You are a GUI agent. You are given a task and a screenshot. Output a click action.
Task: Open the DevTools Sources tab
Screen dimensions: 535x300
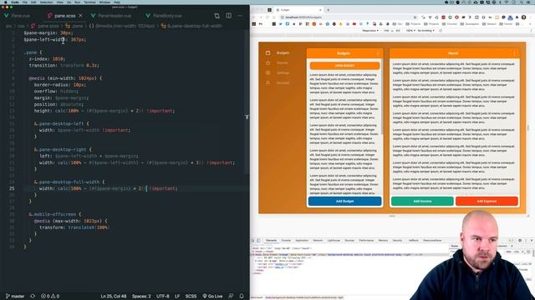[349, 241]
